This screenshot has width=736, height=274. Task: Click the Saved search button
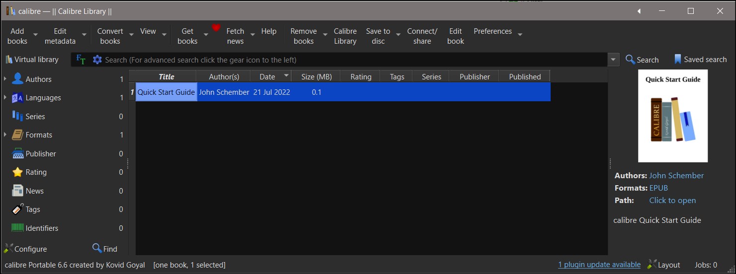[700, 60]
